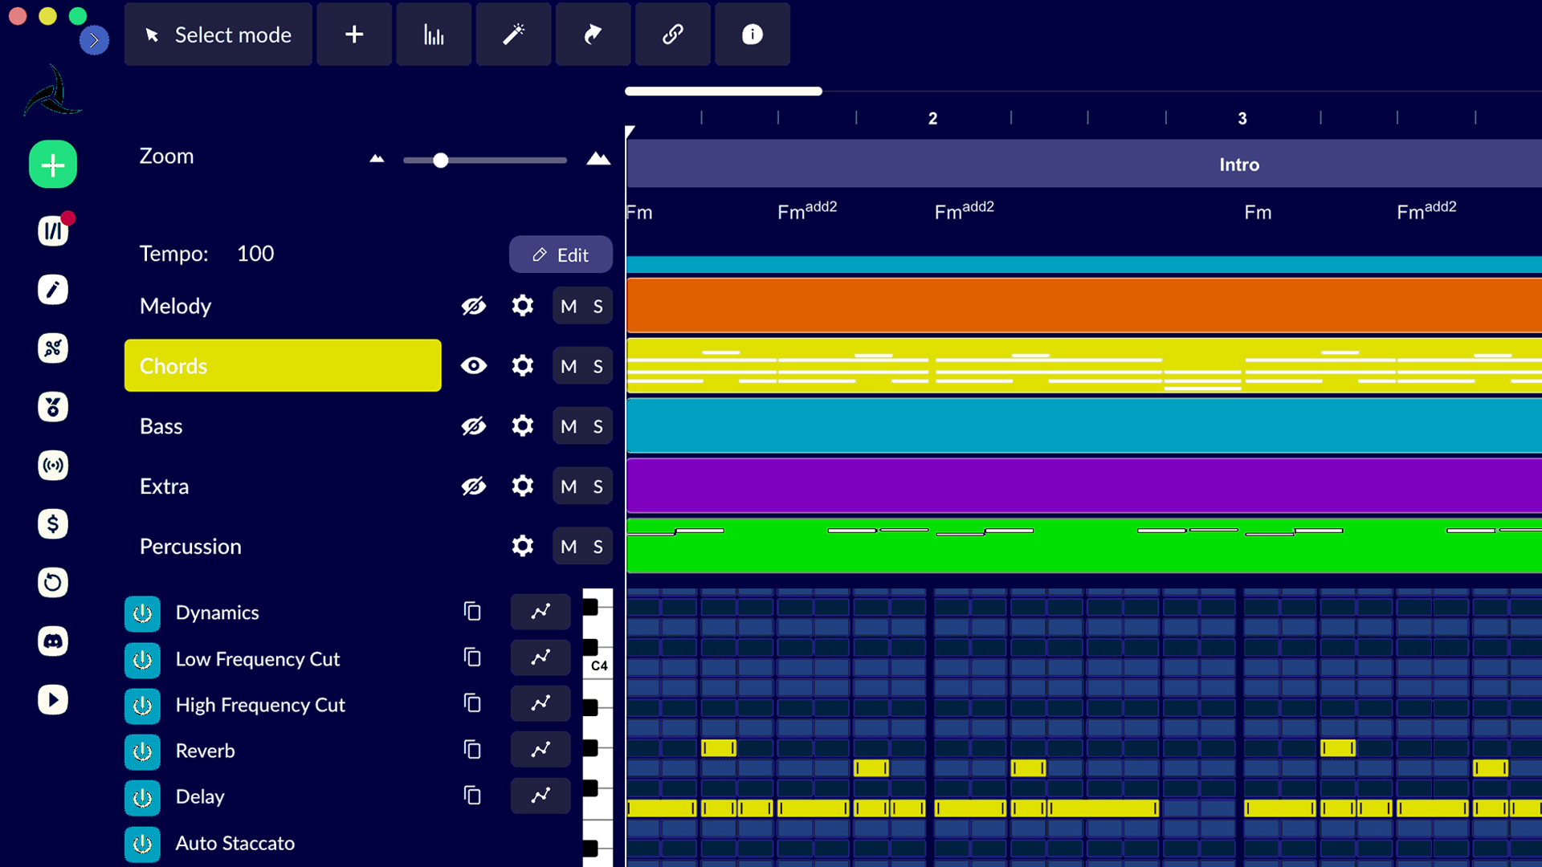This screenshot has width=1542, height=867.
Task: Open Delay automation curve button
Action: click(541, 796)
